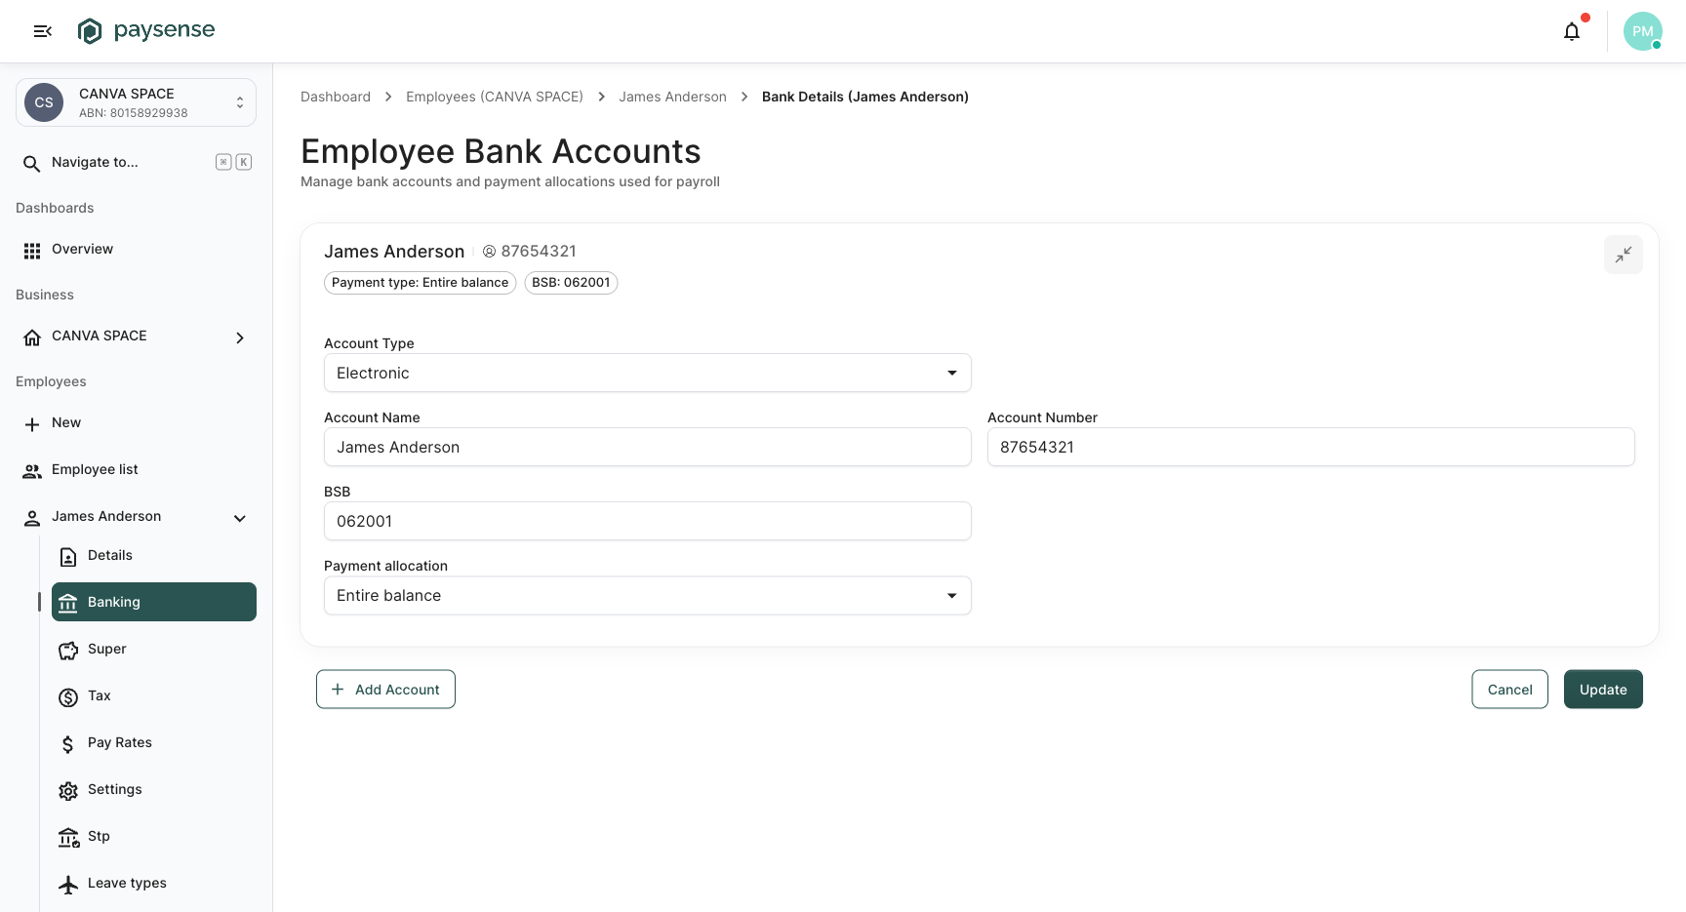The image size is (1686, 912).
Task: Click the Banking bank icon
Action: (68, 604)
